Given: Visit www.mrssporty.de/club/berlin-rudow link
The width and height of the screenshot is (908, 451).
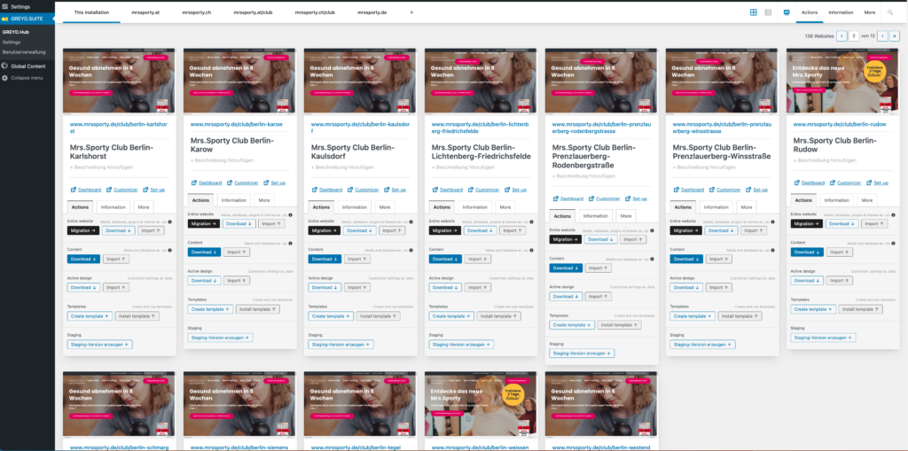Looking at the screenshot, I should pos(840,124).
